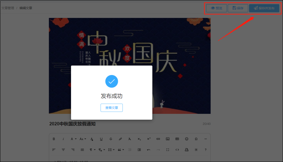Toggle code view
This screenshot has width=283, height=162.
click(x=177, y=150)
